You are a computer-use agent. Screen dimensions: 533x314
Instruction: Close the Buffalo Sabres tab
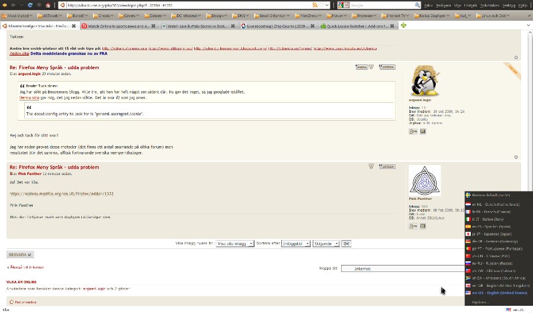(233, 26)
